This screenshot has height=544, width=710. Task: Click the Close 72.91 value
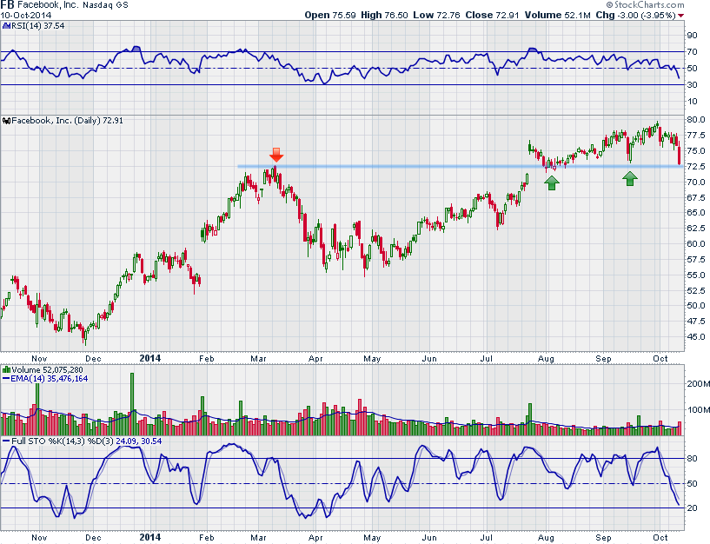click(492, 15)
